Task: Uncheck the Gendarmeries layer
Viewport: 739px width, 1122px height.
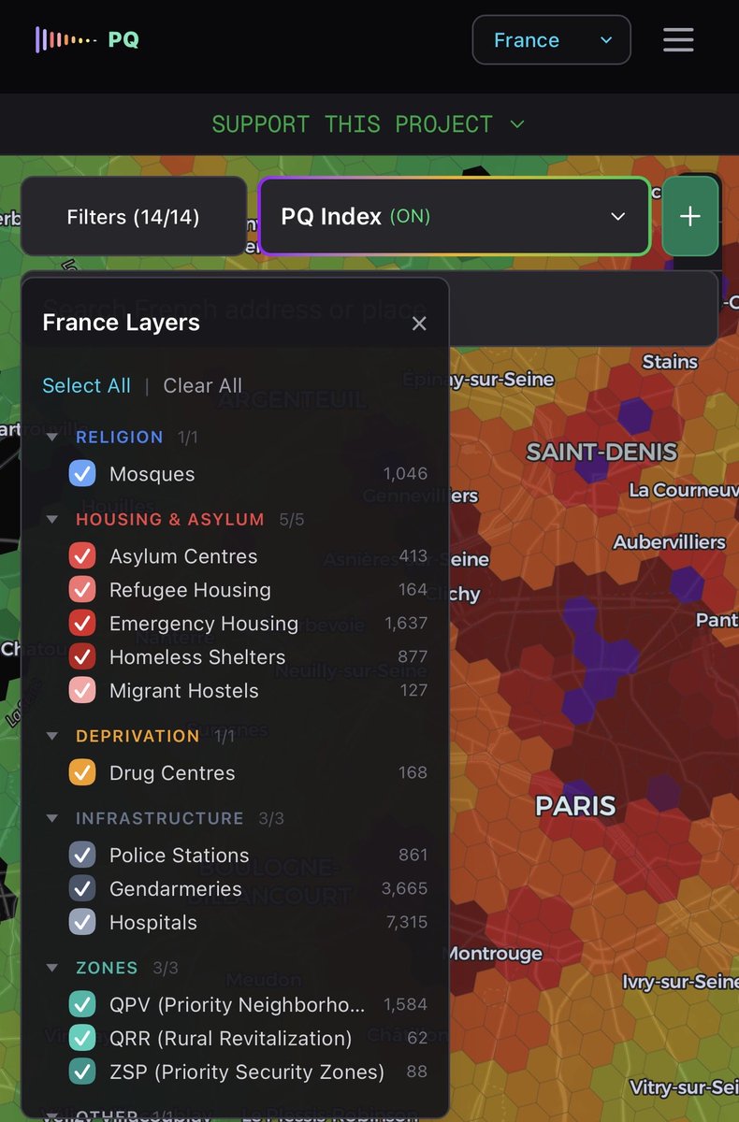Action: 82,889
